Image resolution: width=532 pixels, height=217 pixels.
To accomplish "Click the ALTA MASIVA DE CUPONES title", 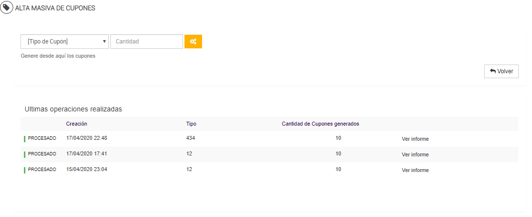I will coord(55,8).
